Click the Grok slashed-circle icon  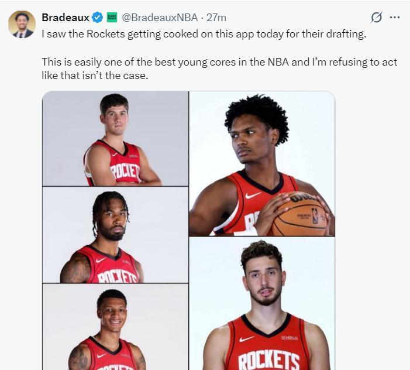click(x=376, y=18)
